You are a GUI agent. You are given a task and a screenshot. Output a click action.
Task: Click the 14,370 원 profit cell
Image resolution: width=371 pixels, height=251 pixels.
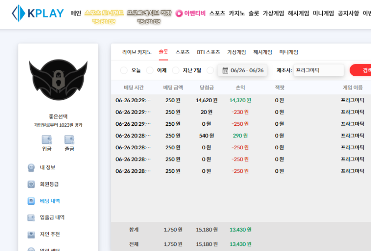(x=240, y=100)
